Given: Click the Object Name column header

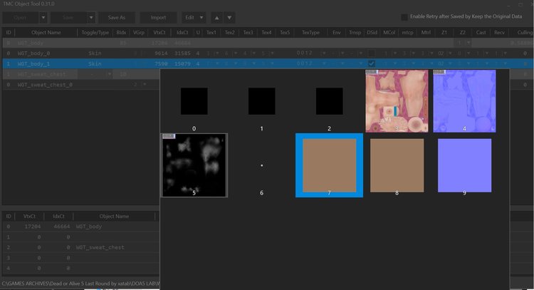Looking at the screenshot, I should 46,32.
